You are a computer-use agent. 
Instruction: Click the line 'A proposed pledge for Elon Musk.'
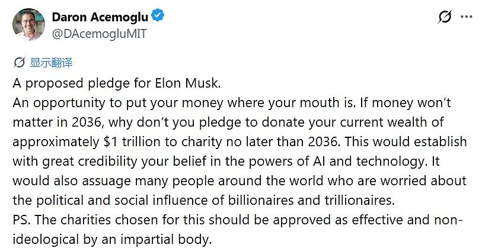coord(117,83)
